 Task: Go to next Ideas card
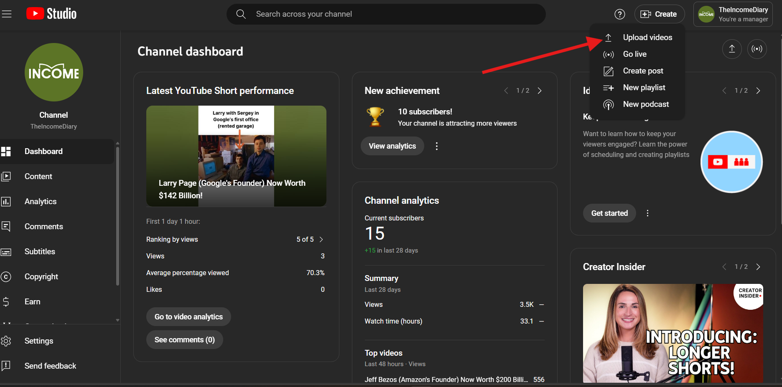(x=758, y=91)
